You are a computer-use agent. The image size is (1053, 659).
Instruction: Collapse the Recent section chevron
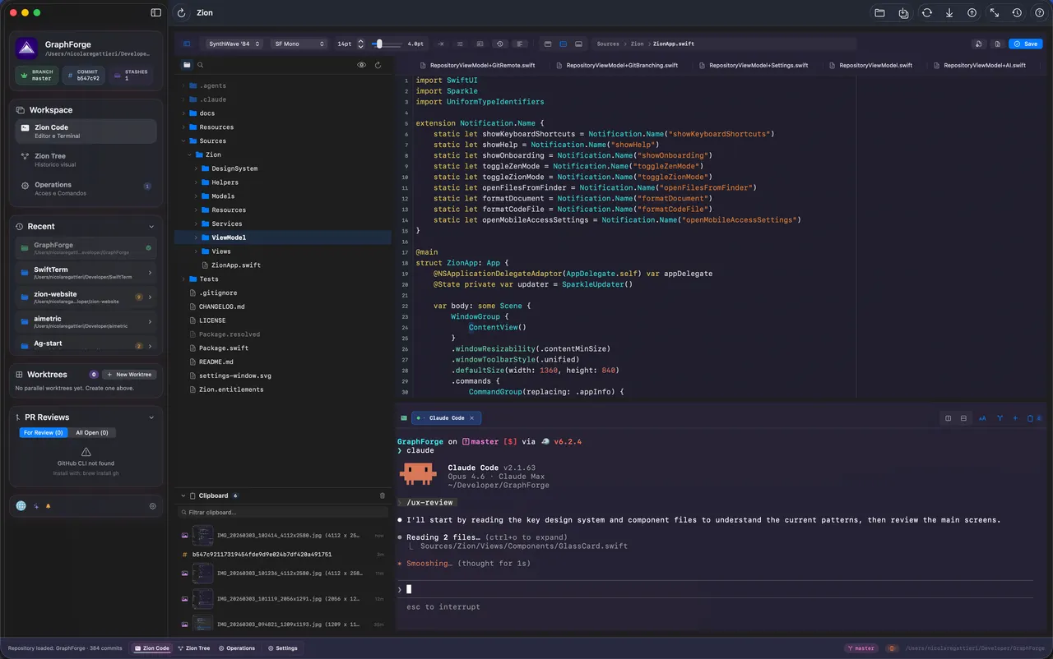151,227
